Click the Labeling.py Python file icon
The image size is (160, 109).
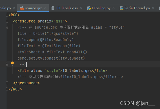coord(89,8)
